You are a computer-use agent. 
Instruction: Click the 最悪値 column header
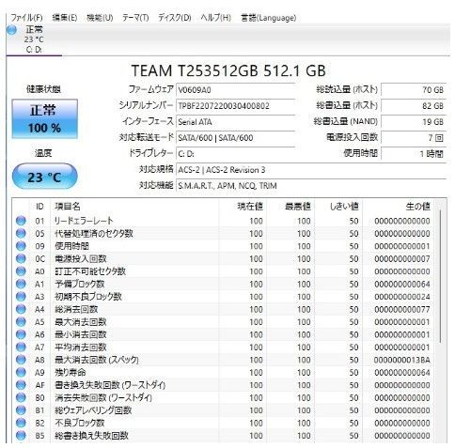coord(290,207)
